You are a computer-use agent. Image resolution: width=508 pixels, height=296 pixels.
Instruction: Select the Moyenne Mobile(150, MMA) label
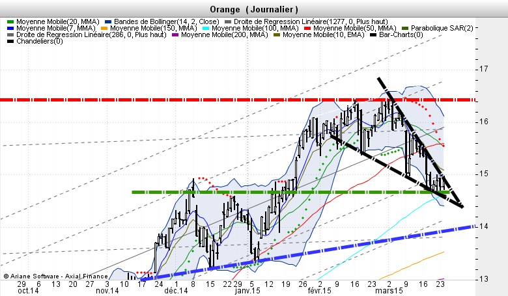(x=154, y=28)
